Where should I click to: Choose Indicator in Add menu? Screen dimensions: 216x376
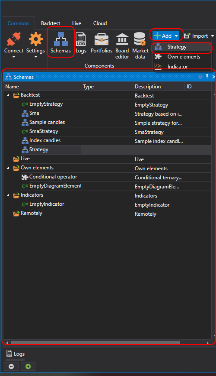tap(182, 66)
